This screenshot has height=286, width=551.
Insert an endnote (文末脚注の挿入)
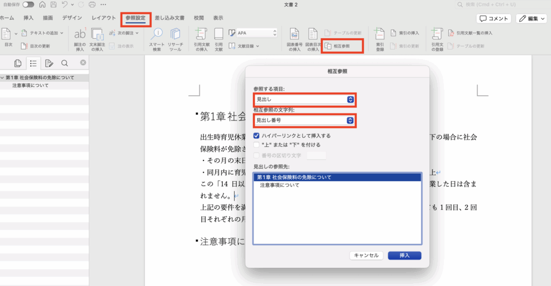(97, 34)
